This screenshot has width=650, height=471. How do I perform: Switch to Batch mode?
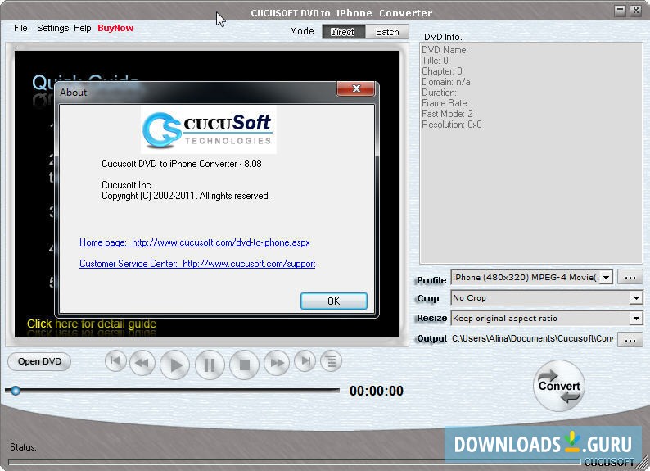387,32
